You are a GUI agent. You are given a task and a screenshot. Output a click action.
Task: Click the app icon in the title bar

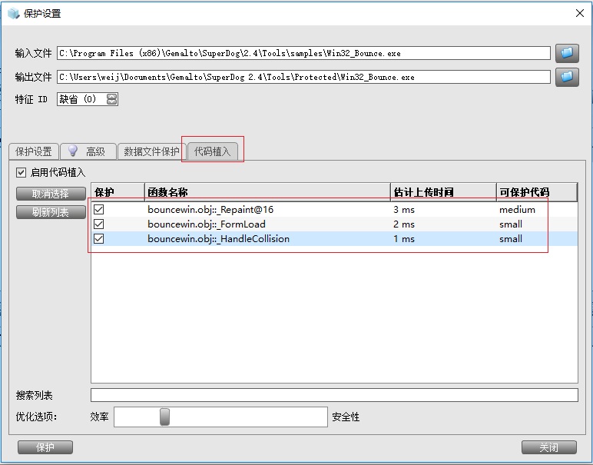(12, 13)
